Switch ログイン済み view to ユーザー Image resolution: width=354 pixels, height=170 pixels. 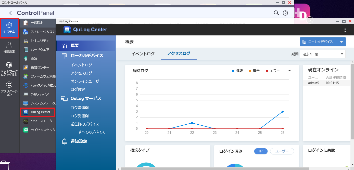(x=282, y=151)
